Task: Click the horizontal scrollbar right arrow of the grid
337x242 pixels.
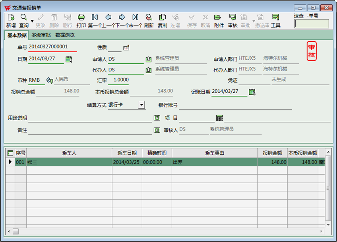Action: pos(322,231)
